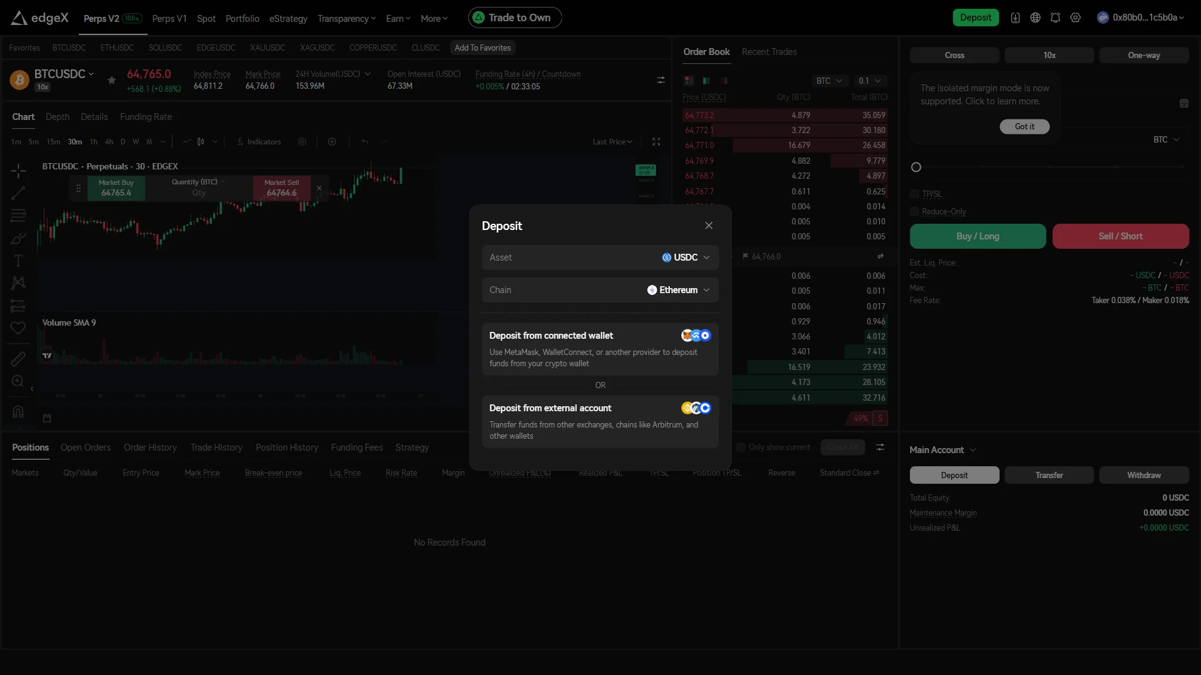Click the edgeX logo
This screenshot has width=1201, height=675.
[40, 17]
